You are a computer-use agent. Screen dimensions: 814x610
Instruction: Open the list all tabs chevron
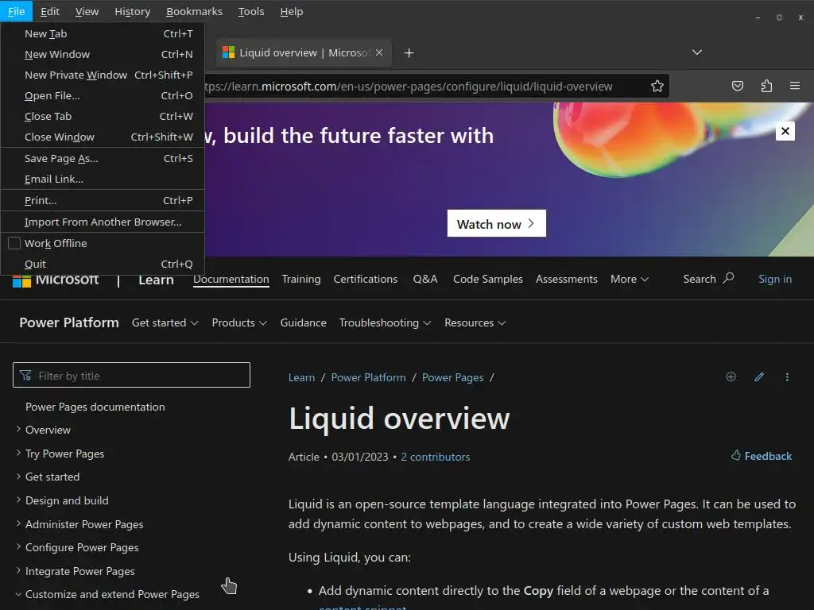click(x=696, y=52)
